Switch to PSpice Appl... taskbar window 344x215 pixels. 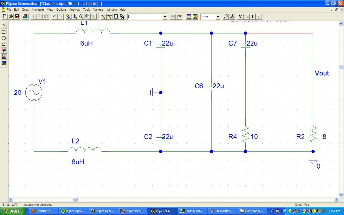coord(73,211)
